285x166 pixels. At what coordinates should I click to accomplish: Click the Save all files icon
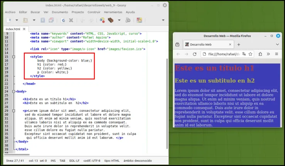(x=51, y=20)
